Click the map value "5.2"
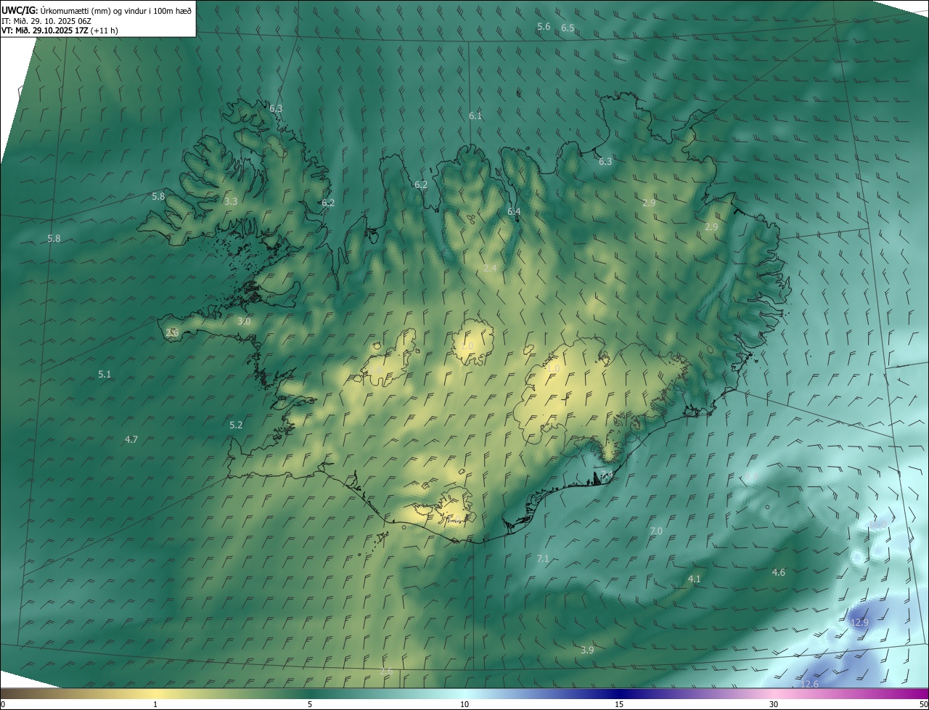The height and width of the screenshot is (710, 929). click(x=236, y=425)
